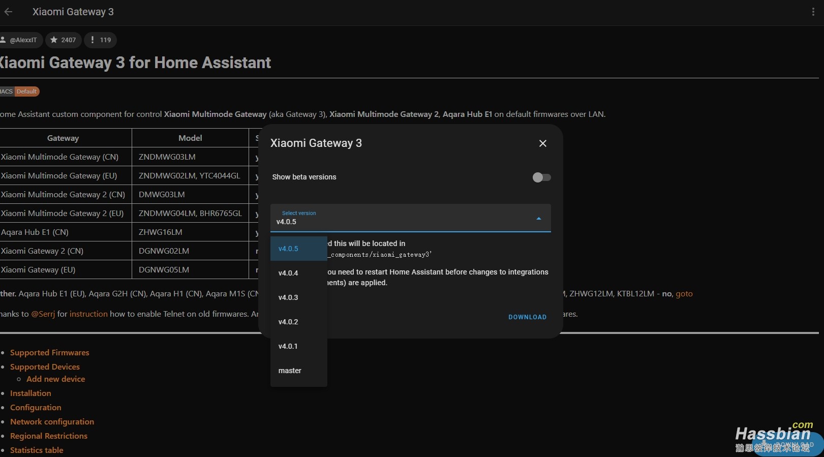Viewport: 824px width, 457px height.
Task: Follow the goto link
Action: (684, 293)
